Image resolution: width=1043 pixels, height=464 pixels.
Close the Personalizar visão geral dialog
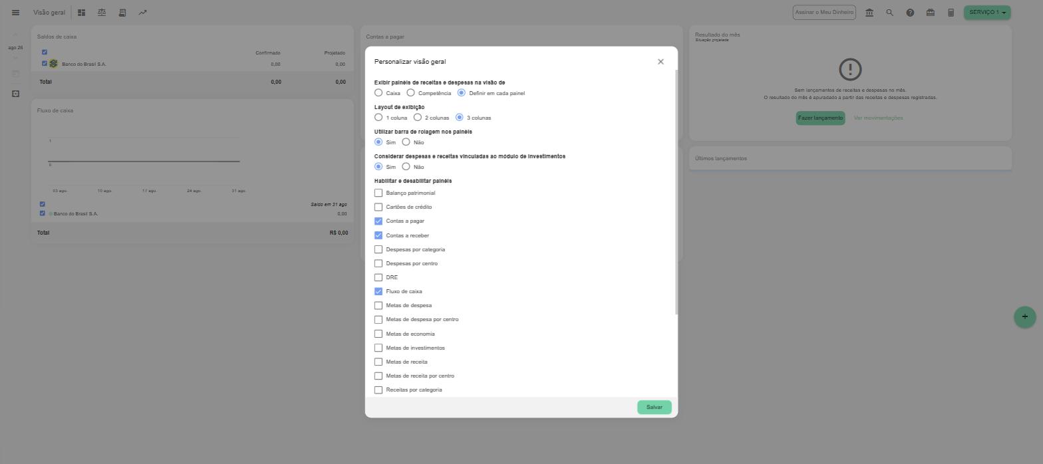coord(661,62)
